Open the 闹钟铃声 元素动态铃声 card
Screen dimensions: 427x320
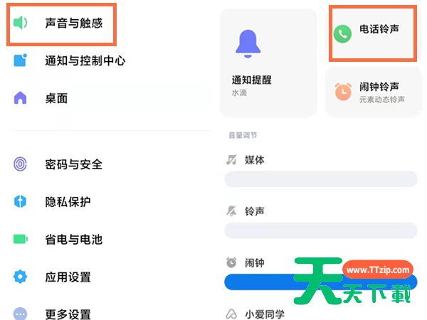(374, 92)
